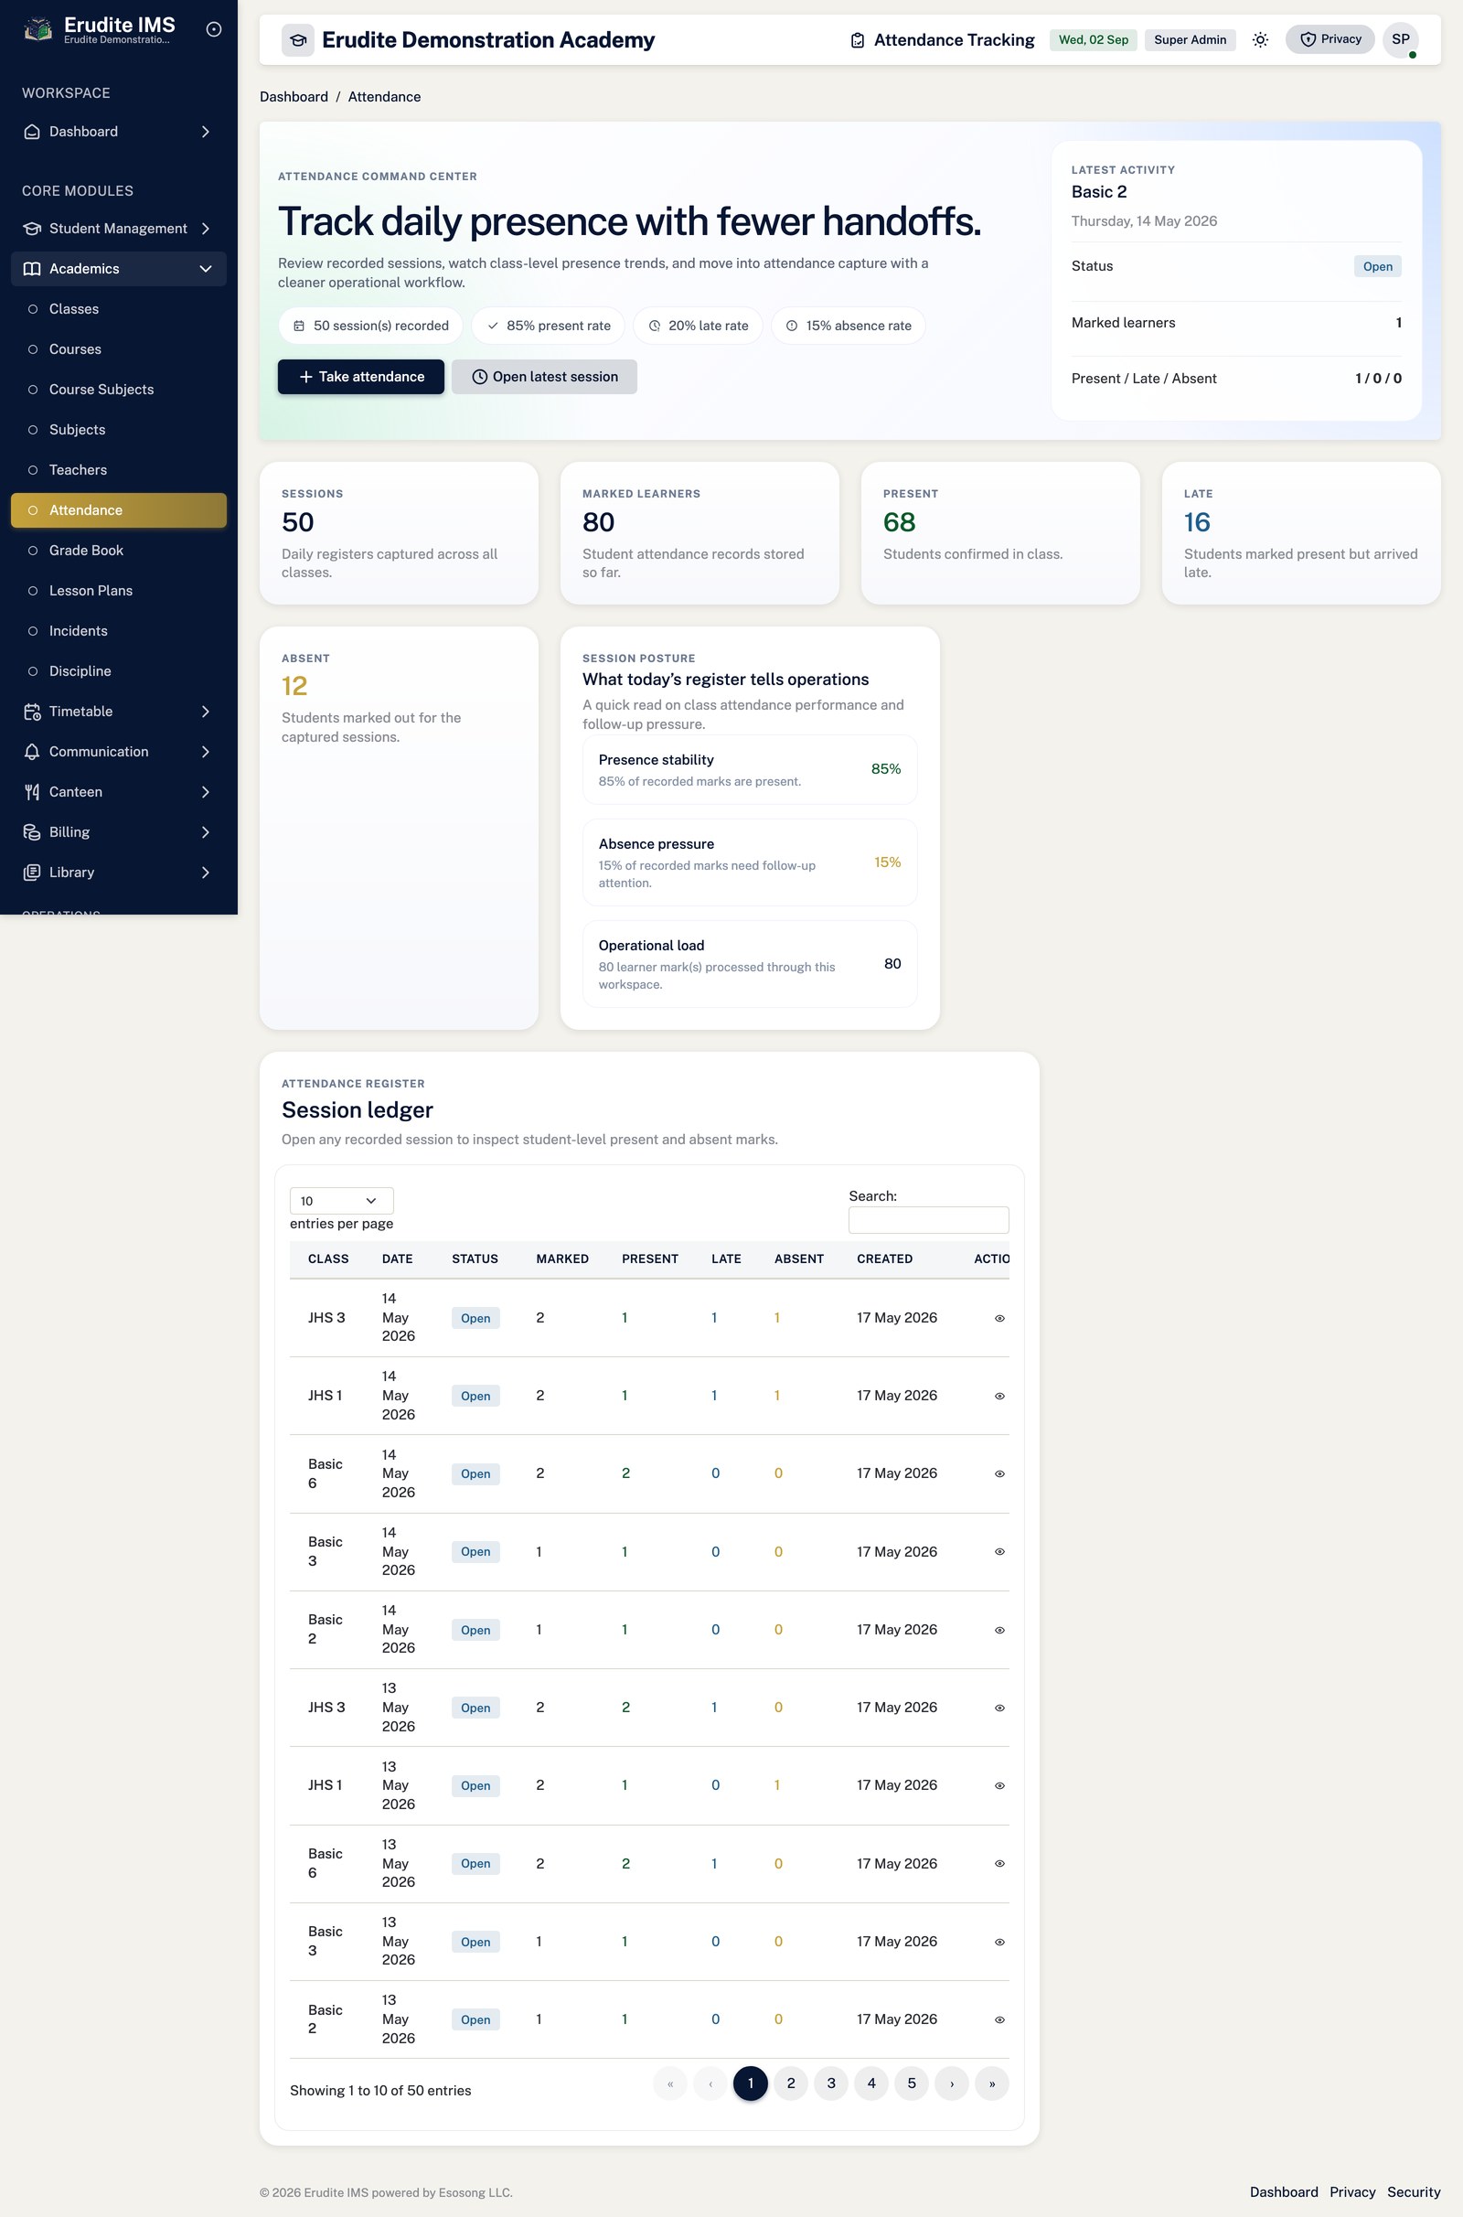Open the SP user avatar menu
This screenshot has height=2217, width=1463.
[x=1401, y=40]
